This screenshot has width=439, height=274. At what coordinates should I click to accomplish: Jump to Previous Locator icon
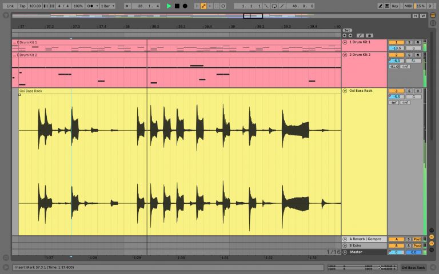tap(344, 35)
